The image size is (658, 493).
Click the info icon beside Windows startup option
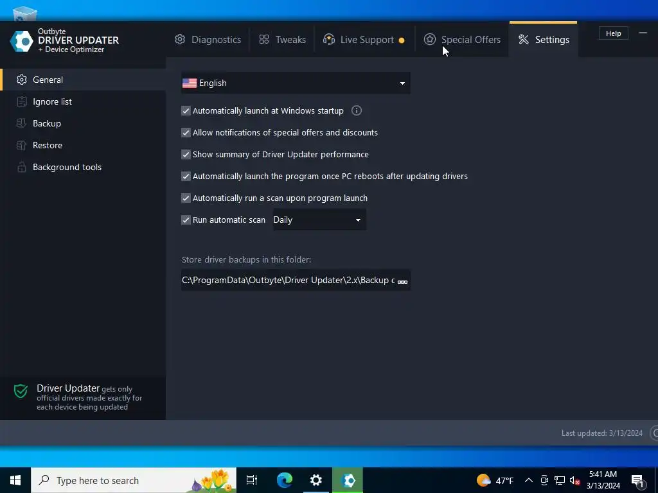pos(356,110)
